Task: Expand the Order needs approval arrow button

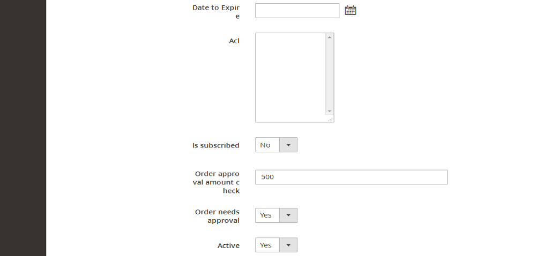Action: point(288,215)
